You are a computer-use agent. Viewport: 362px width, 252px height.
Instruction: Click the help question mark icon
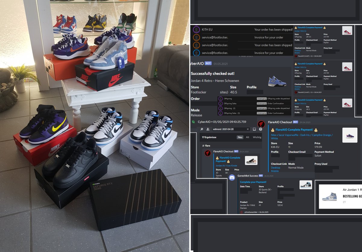tap(260, 129)
